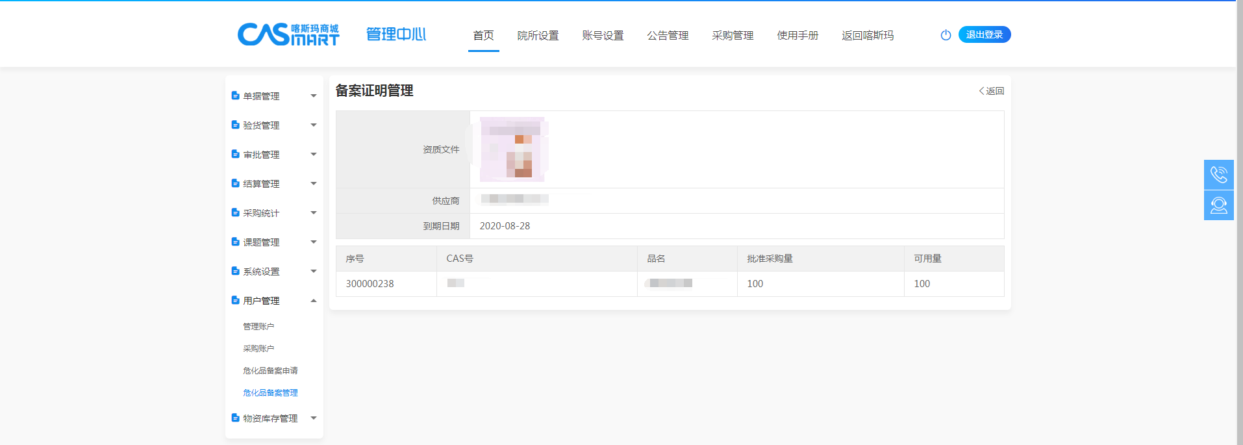Screen dimensions: 1243x445
Task: Click the power icon beside logout
Action: [x=946, y=35]
